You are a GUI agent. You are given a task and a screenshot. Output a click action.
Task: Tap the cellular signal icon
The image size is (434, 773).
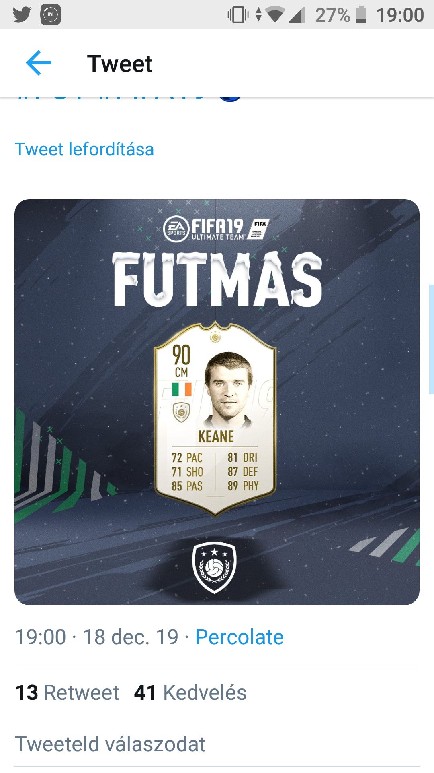click(x=297, y=15)
